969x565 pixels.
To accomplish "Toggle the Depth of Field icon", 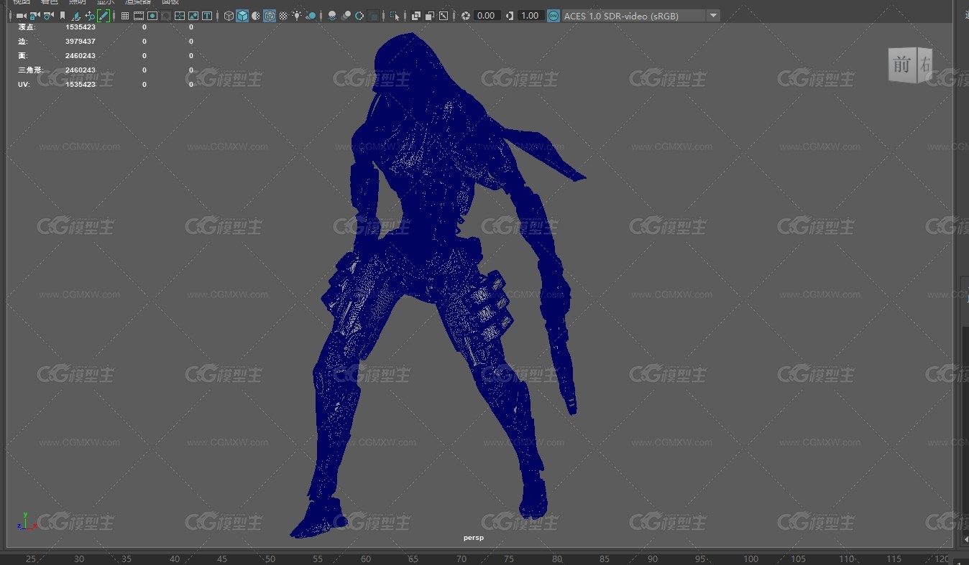I will (374, 15).
